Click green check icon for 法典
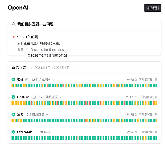The image size is (165, 146). 14,114
